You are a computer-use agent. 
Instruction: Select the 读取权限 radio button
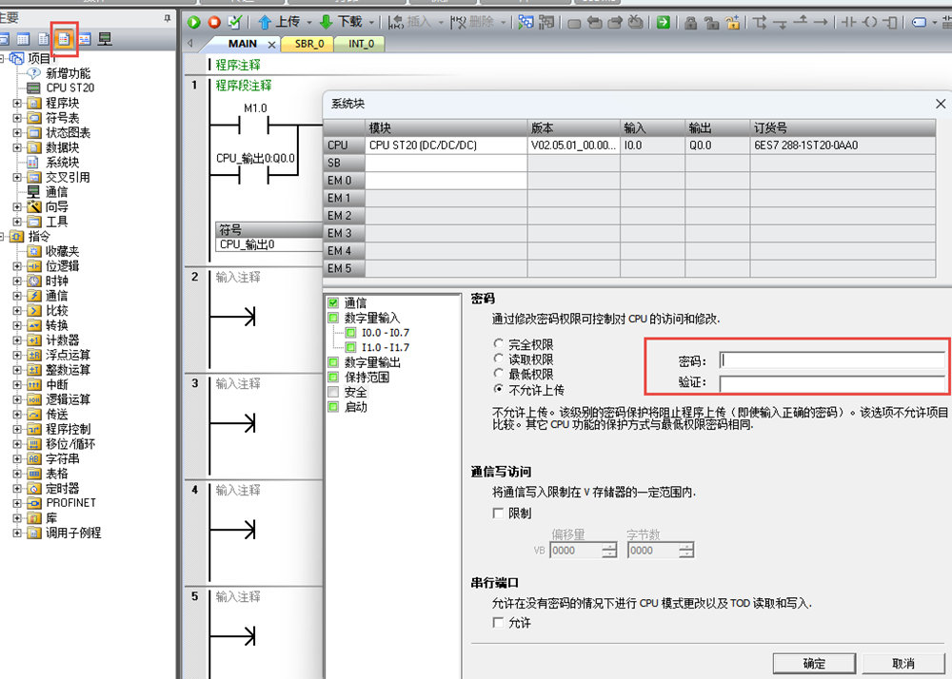499,359
